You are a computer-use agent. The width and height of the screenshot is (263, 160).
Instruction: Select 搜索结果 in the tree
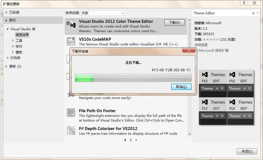[x=22, y=35]
